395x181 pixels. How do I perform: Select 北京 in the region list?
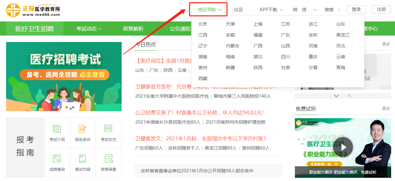(x=203, y=24)
